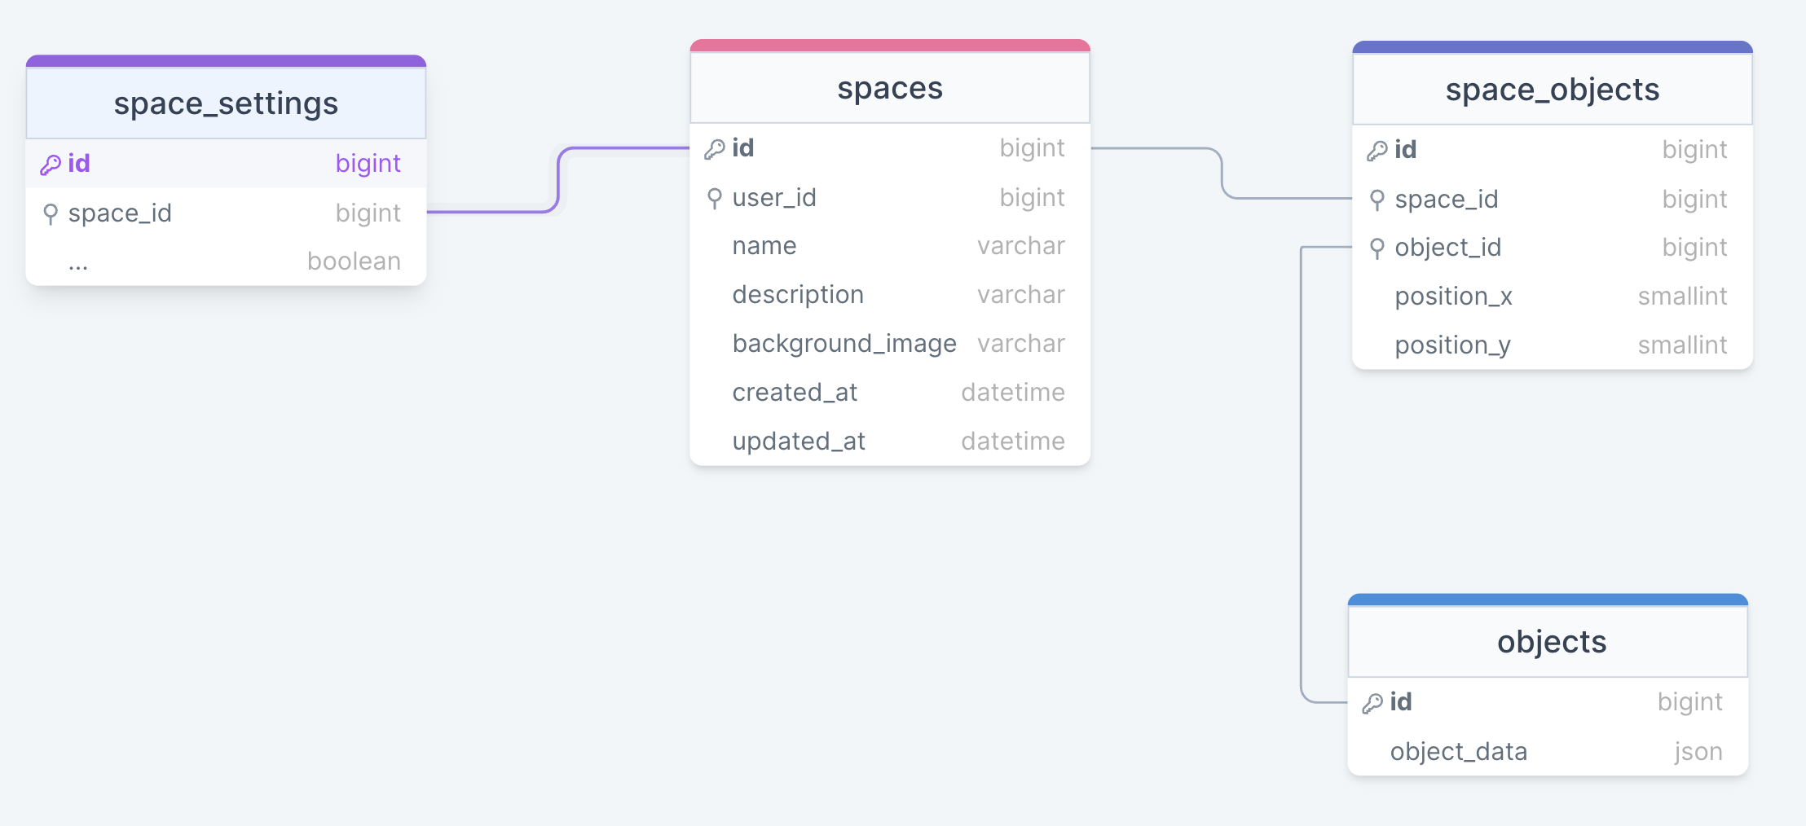1806x826 pixels.
Task: Click the primary key icon in space_settings
Action: pyautogui.click(x=51, y=165)
